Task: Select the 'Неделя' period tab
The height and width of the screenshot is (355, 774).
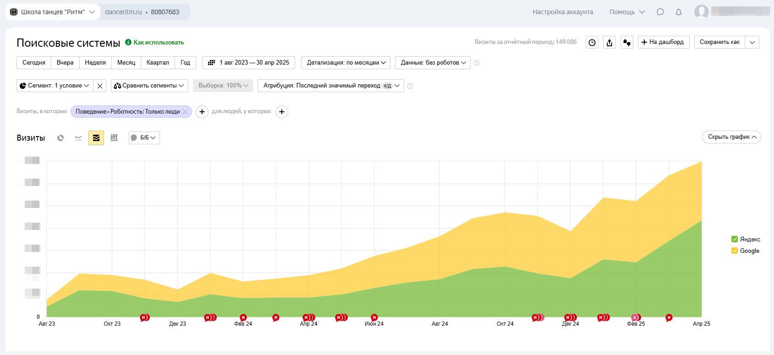Action: pyautogui.click(x=95, y=63)
